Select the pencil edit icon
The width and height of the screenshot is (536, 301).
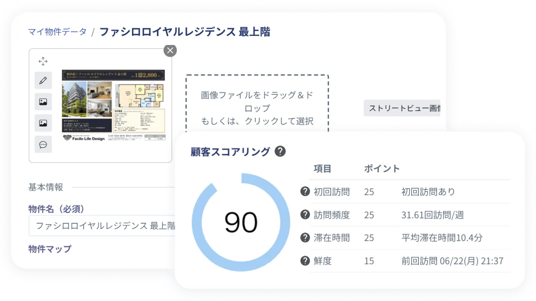coord(43,80)
